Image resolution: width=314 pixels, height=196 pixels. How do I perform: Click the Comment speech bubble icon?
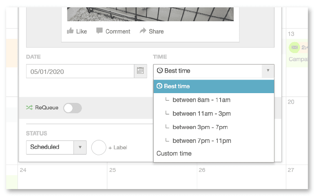(100, 31)
